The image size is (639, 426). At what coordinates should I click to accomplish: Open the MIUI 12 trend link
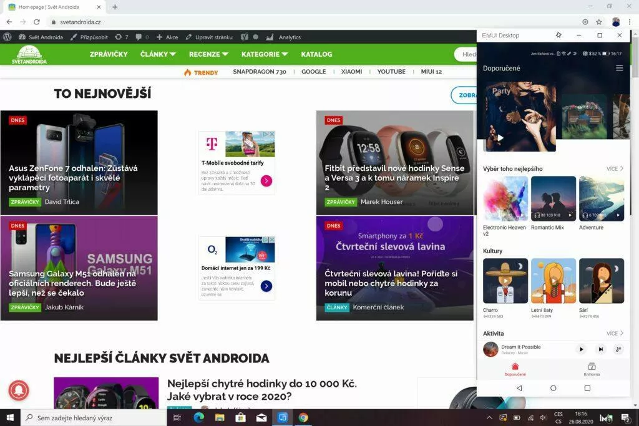pyautogui.click(x=431, y=72)
